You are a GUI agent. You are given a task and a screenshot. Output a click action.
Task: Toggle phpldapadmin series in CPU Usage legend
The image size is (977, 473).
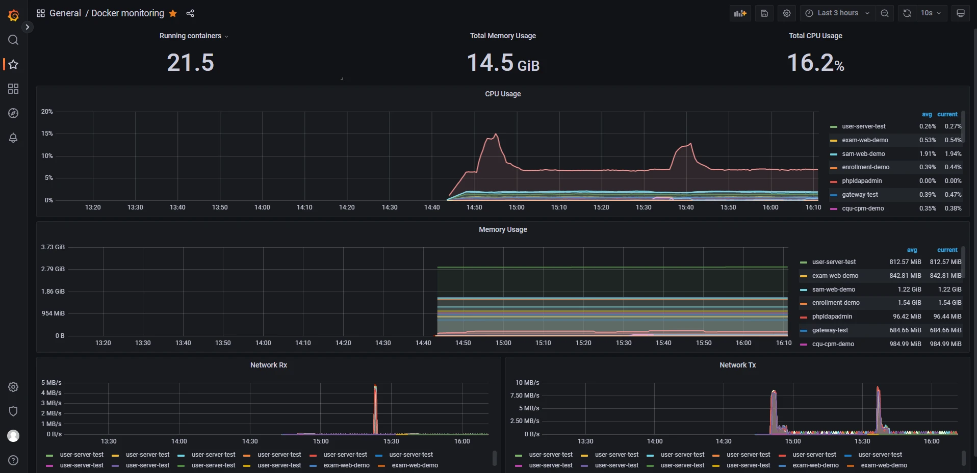[862, 181]
